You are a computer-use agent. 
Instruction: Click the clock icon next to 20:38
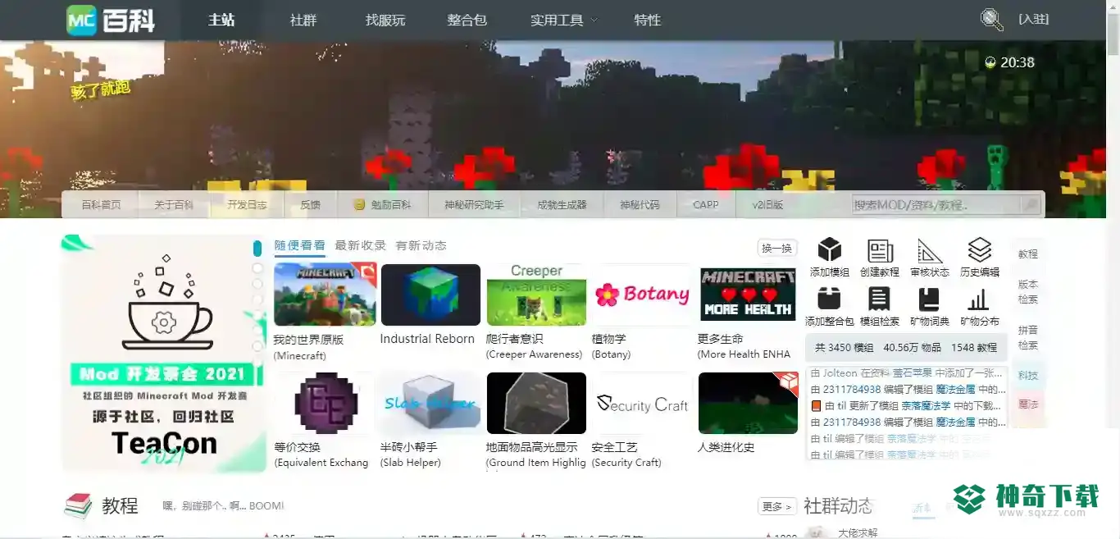[x=990, y=62]
